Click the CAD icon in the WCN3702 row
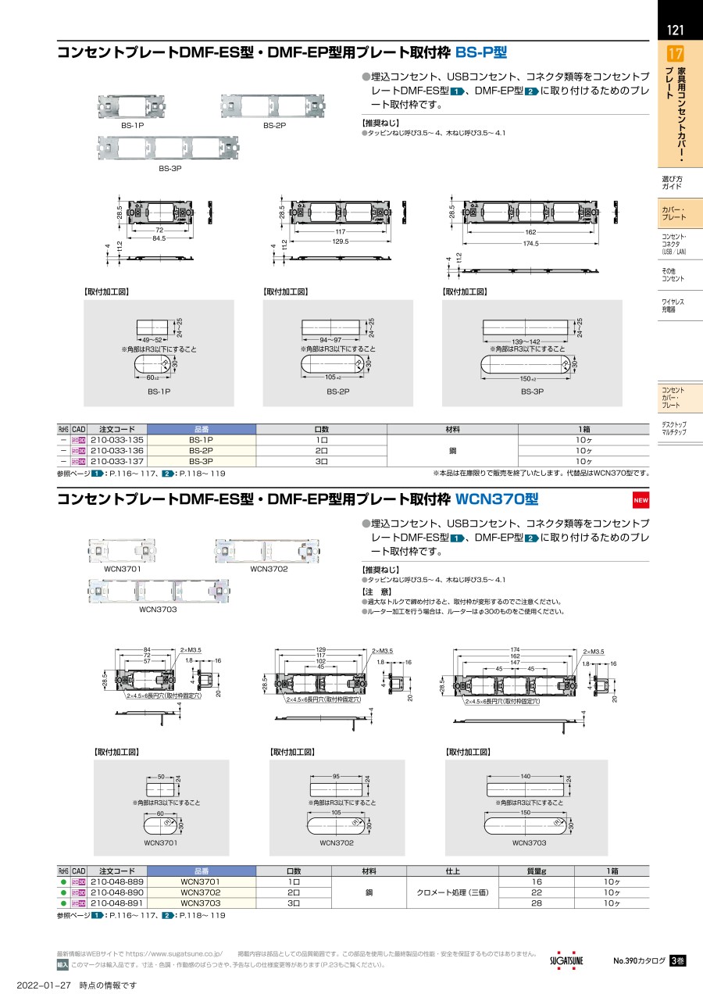The image size is (703, 994). click(79, 892)
